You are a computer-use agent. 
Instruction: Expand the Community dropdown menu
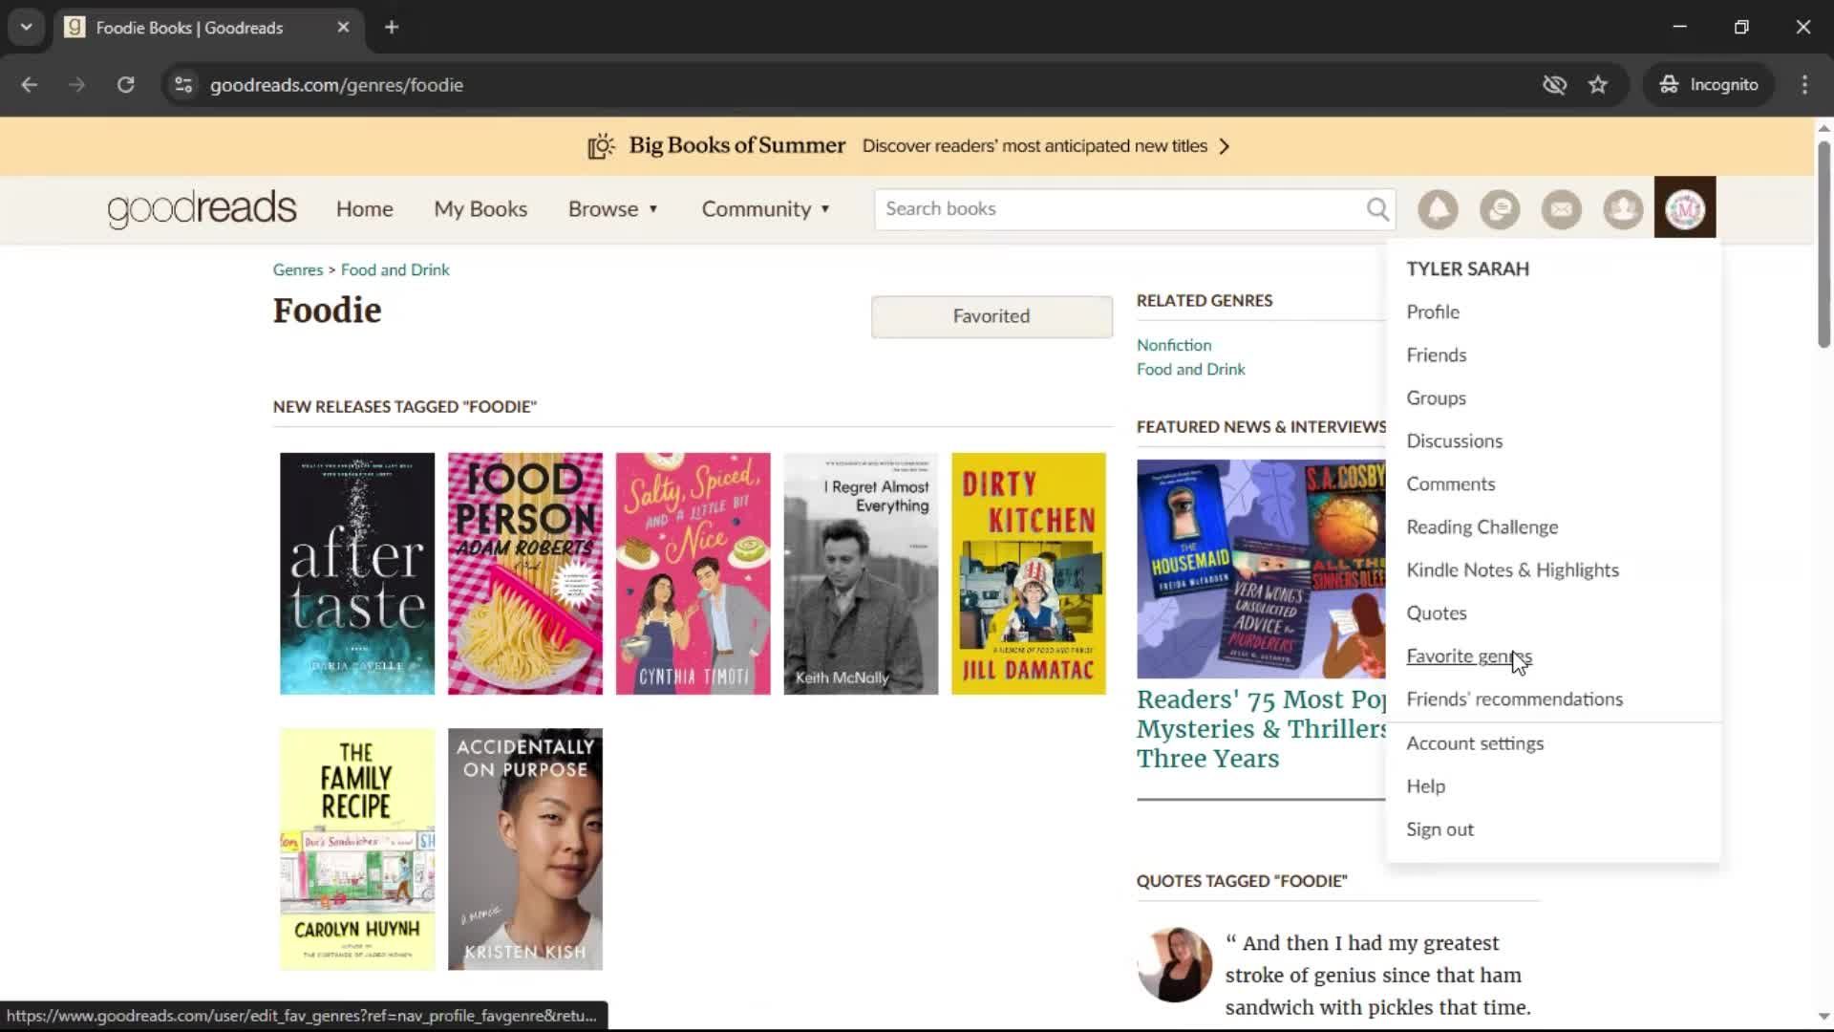766,209
